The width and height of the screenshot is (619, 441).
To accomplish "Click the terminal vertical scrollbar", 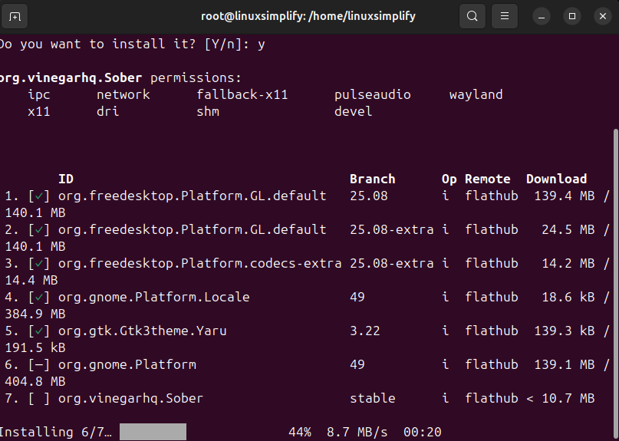I will click(616, 285).
